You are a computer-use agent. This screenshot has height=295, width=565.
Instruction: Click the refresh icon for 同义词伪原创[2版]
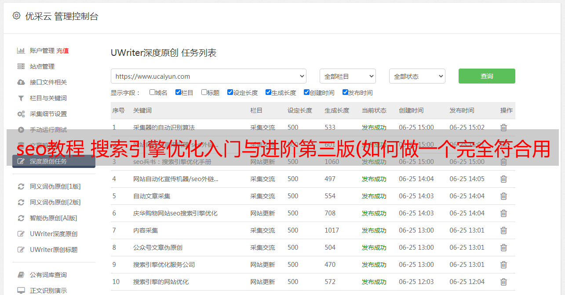[21, 202]
